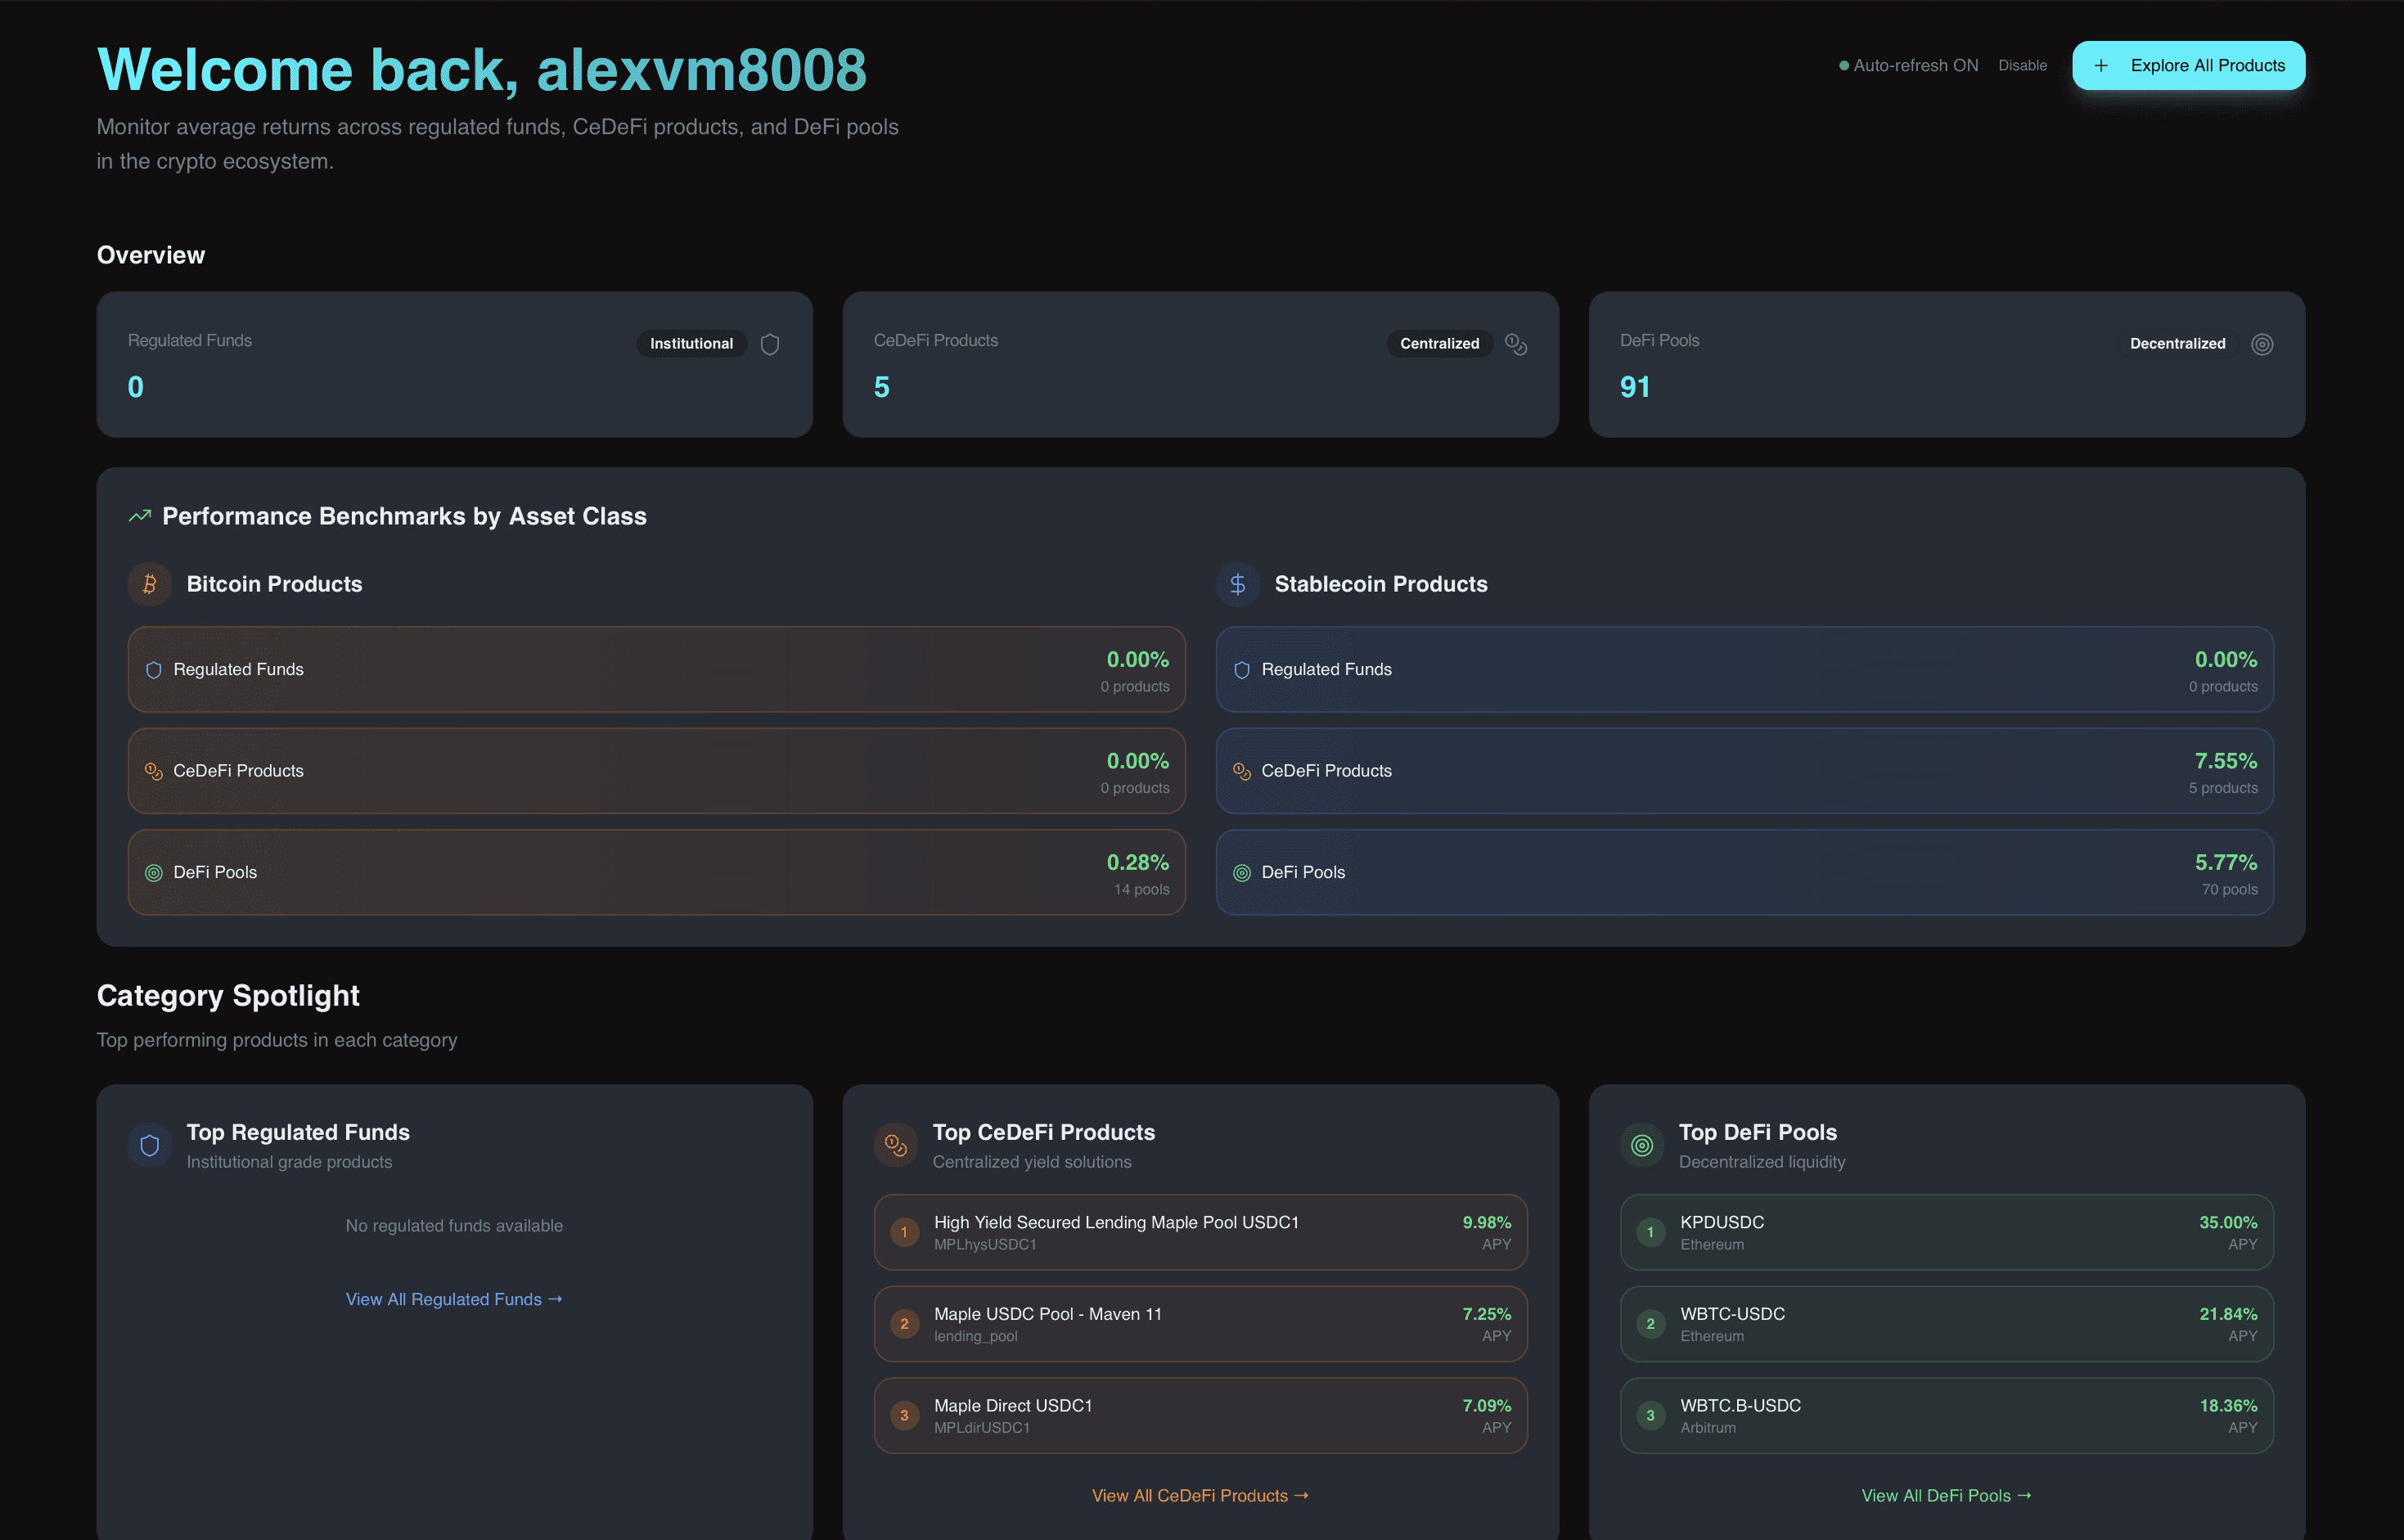The image size is (2404, 1540).
Task: Click the lending_pool subtitle text
Action: coord(975,1337)
